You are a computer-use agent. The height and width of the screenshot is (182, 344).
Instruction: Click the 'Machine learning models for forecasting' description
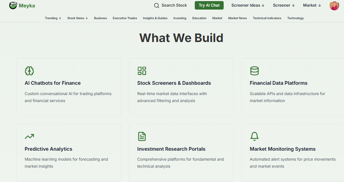pyautogui.click(x=66, y=163)
